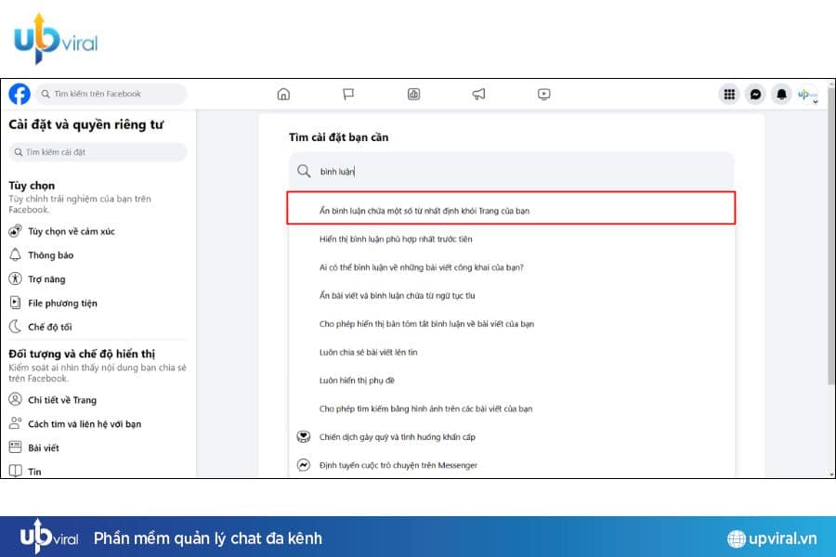Open 'Thông báo' in the settings sidebar
This screenshot has width=836, height=557.
51,255
